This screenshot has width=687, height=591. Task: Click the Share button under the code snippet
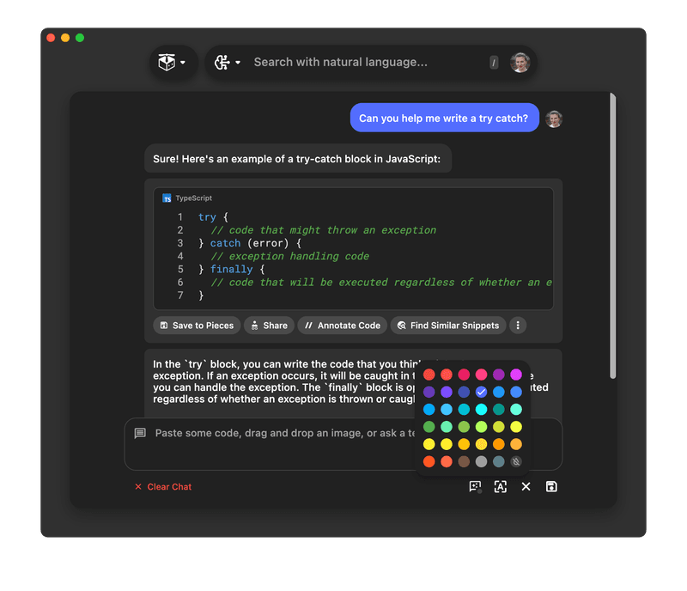click(x=269, y=326)
